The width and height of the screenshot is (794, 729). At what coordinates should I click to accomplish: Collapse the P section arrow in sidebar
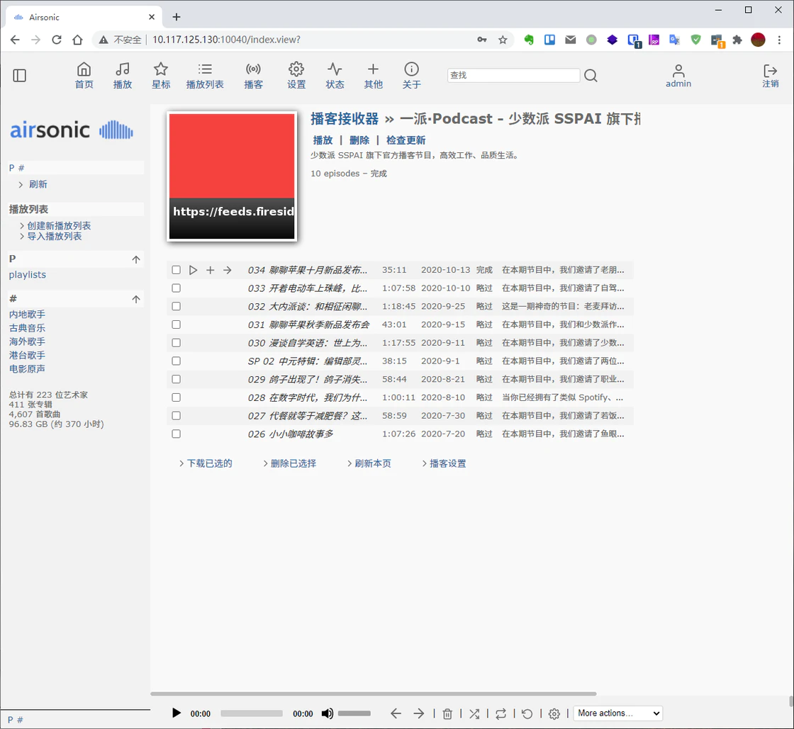(136, 259)
